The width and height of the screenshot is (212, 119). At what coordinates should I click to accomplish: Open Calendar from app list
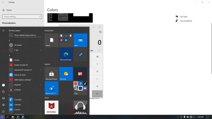point(25,104)
